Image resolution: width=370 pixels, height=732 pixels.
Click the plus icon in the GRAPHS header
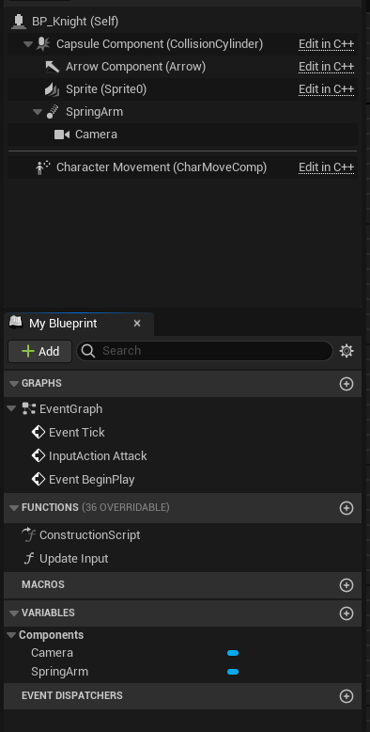click(x=347, y=384)
